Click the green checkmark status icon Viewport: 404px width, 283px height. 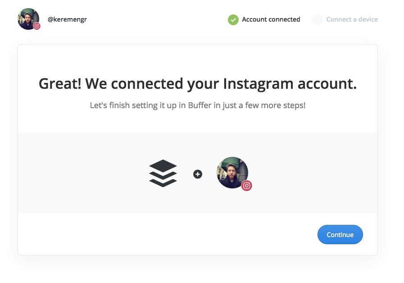[x=233, y=19]
